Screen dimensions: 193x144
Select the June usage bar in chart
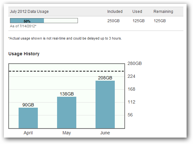click(105, 104)
